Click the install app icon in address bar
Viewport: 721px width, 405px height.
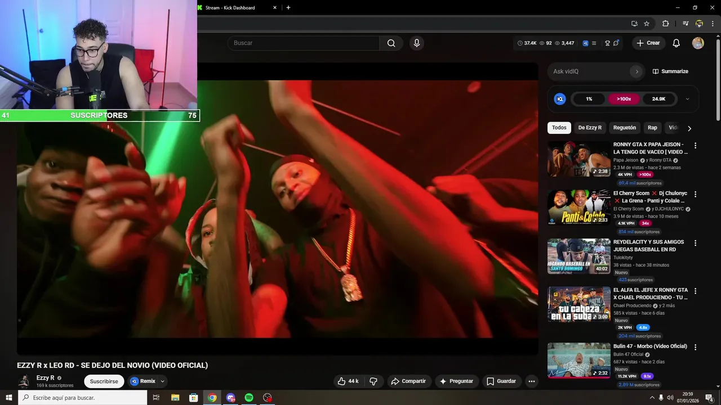tap(634, 24)
